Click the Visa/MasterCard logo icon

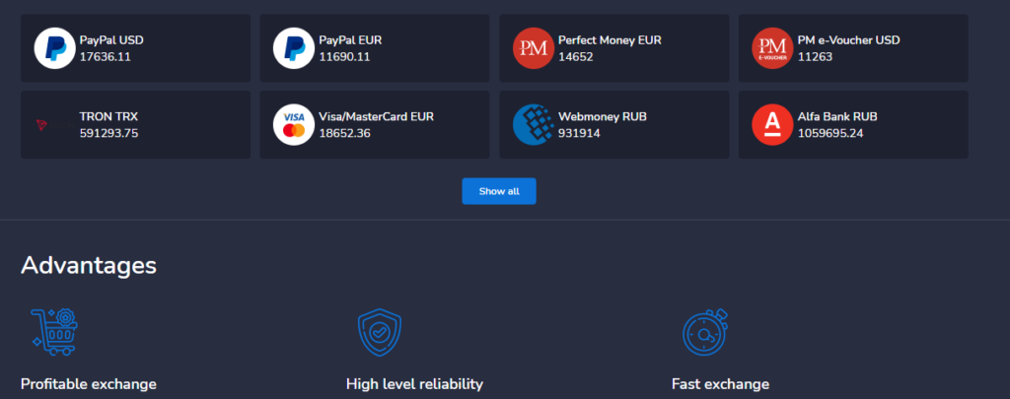click(294, 125)
